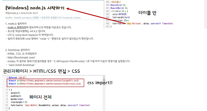Follow the 'node.js 홈페이지' hyperlink

[x=17, y=27]
